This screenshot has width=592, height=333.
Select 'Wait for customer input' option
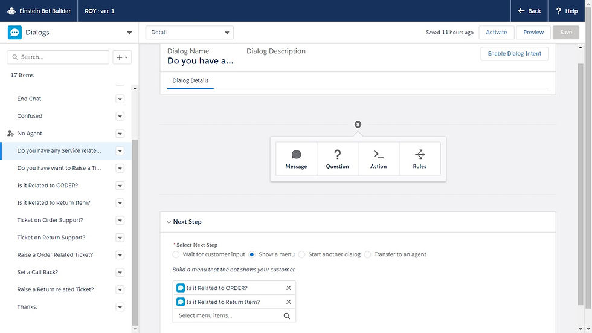click(176, 254)
